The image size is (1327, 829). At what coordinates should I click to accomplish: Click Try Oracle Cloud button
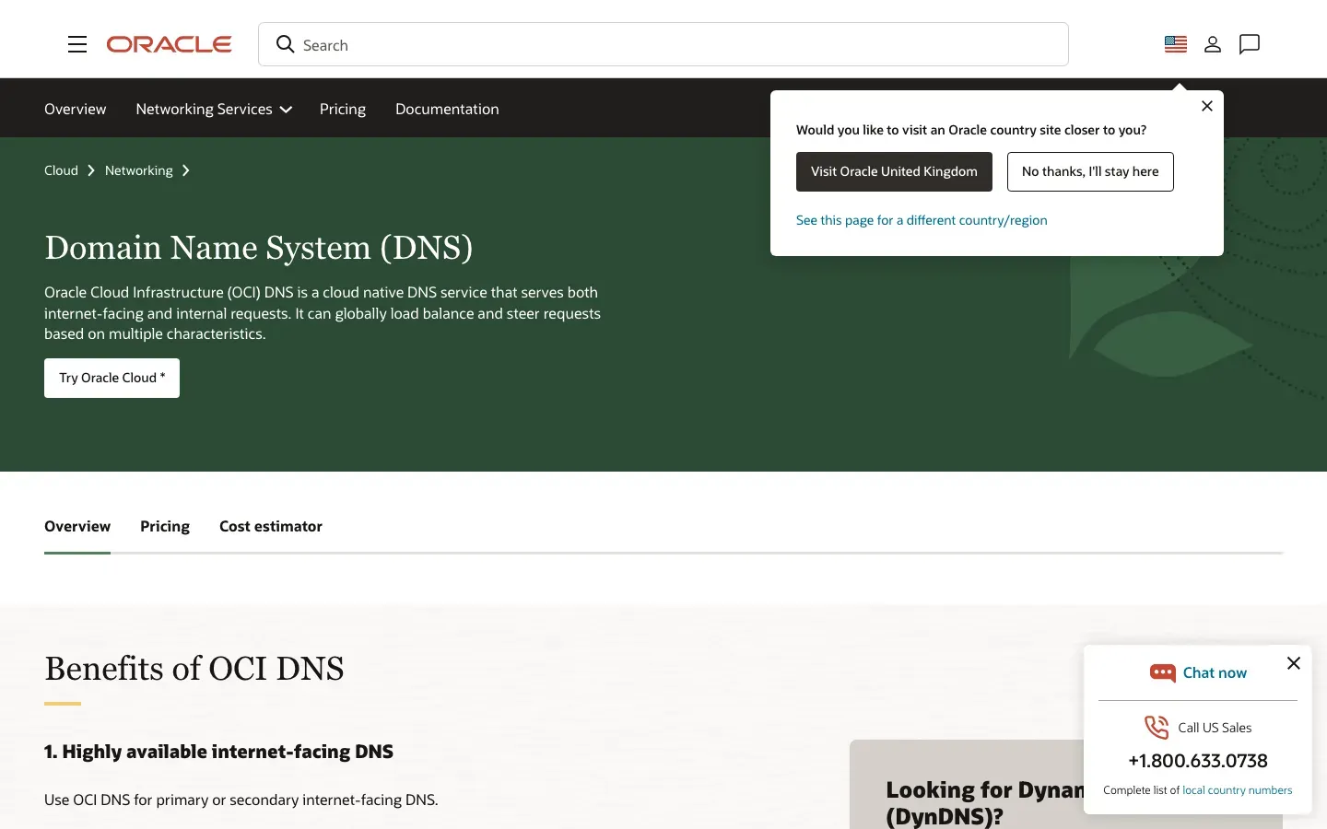tap(112, 378)
